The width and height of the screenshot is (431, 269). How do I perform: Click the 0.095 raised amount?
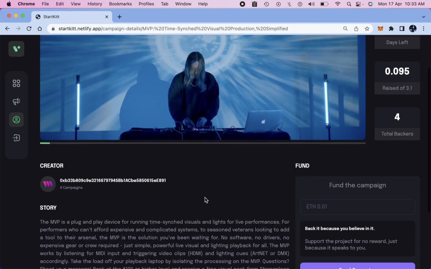397,71
